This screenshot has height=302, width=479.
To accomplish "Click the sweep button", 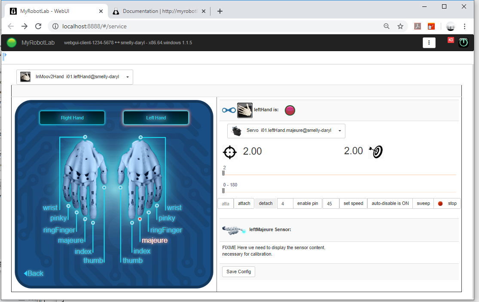I will [x=424, y=203].
